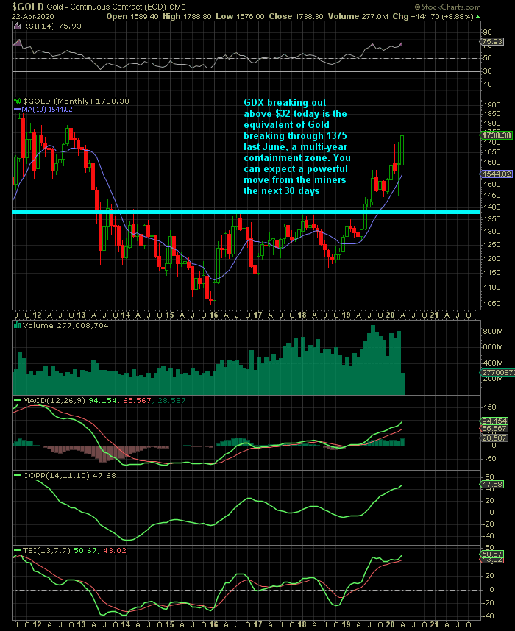Click the 1544.02 moving average tag on the right axis

(497, 174)
